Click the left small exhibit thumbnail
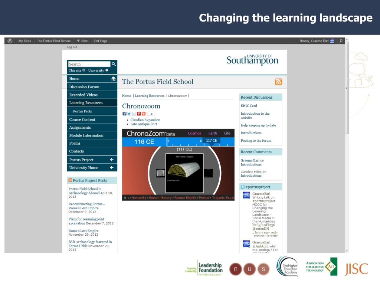 tap(160, 173)
